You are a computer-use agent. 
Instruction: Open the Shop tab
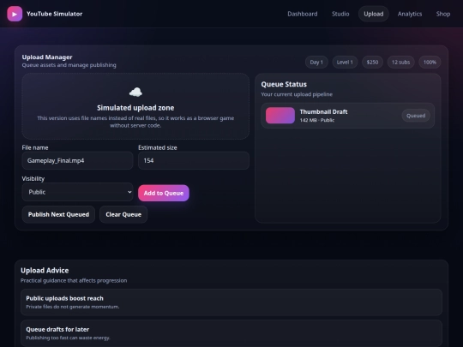(443, 14)
